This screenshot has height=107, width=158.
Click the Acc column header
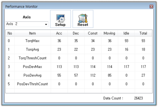[x=59, y=33]
